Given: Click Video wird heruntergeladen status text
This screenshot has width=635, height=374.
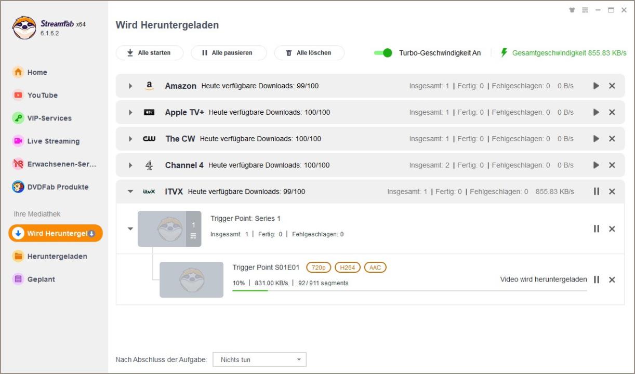Looking at the screenshot, I should [x=544, y=279].
